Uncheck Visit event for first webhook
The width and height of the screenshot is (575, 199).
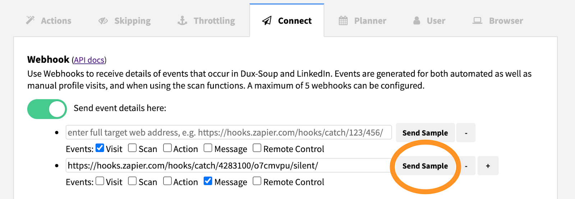click(x=100, y=148)
